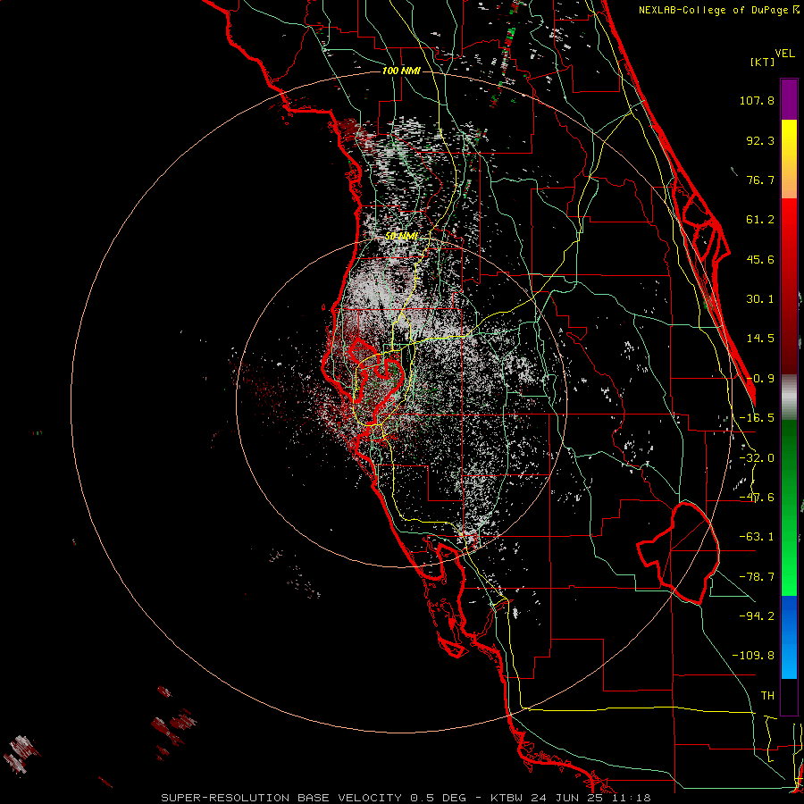This screenshot has height=804, width=804.
Task: Click the Super-Resolution Base Velocity caption
Action: (x=406, y=798)
